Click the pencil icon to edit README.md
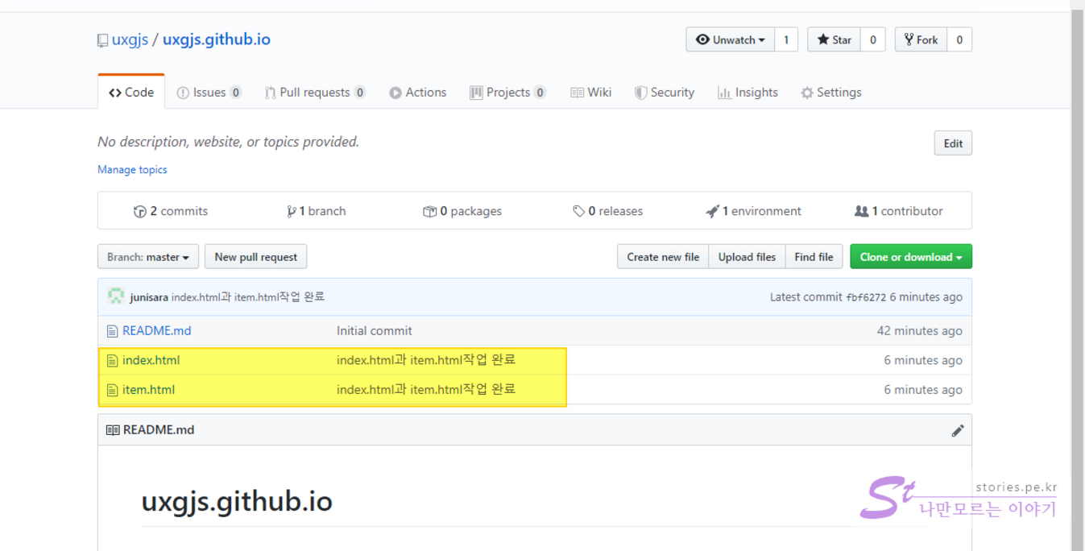The image size is (1085, 551). click(x=957, y=430)
